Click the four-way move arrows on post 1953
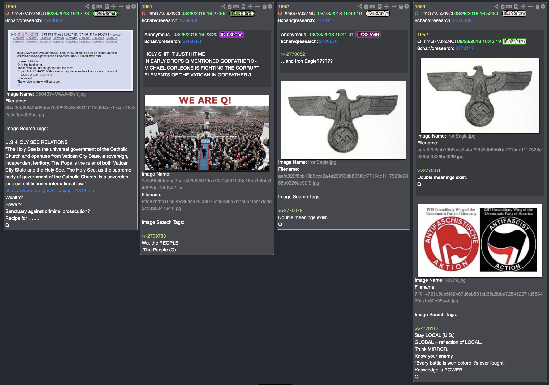The image size is (549, 385). point(523,6)
